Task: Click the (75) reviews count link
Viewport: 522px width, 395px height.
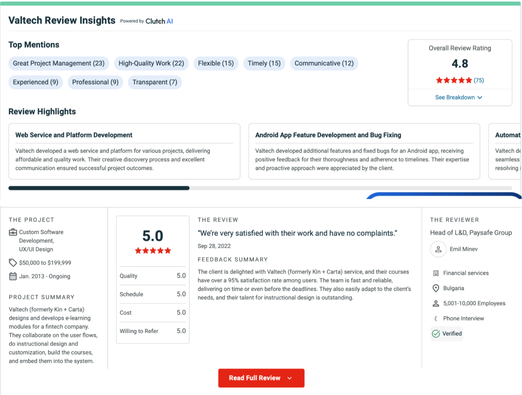Action: pos(479,80)
